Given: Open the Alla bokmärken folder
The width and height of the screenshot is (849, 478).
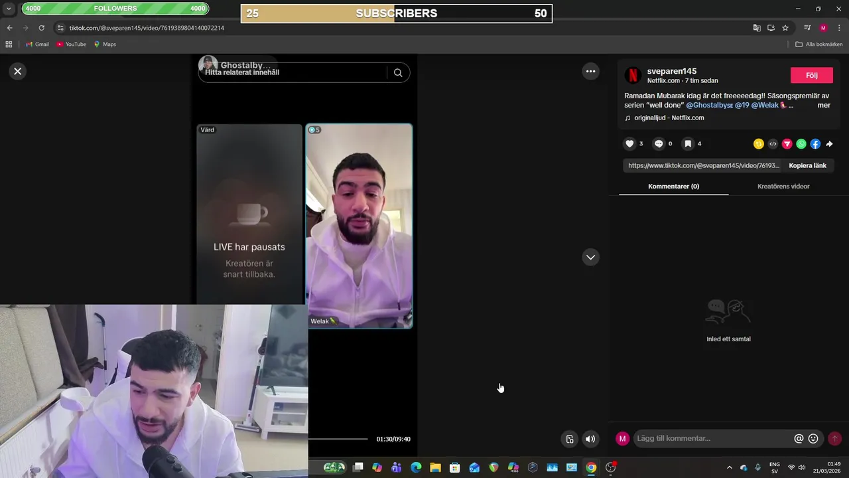Looking at the screenshot, I should pyautogui.click(x=819, y=44).
